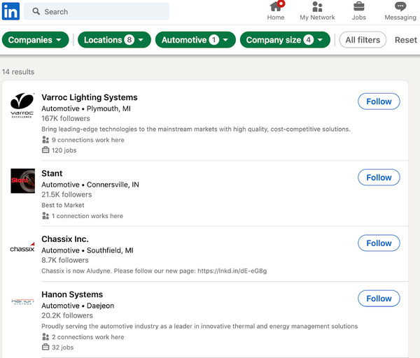Click 'Automotive • Plymouth, MI' text
Viewport: 420px width, 358px height.
[x=86, y=108]
